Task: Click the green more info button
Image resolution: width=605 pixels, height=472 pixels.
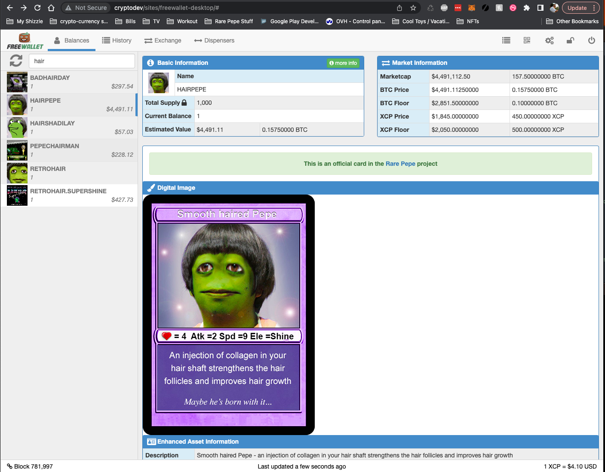Action: [343, 63]
